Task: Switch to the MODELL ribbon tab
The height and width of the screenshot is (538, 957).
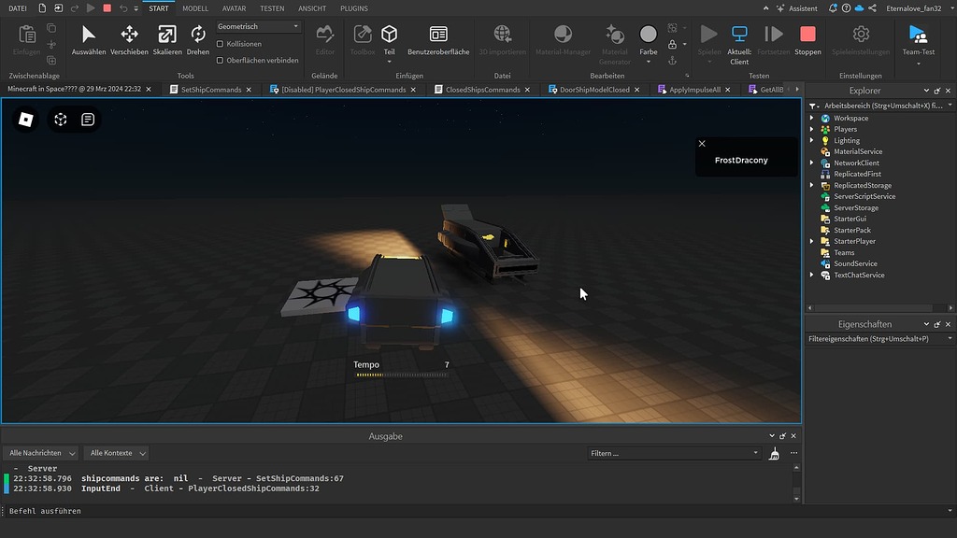Action: 195,8
